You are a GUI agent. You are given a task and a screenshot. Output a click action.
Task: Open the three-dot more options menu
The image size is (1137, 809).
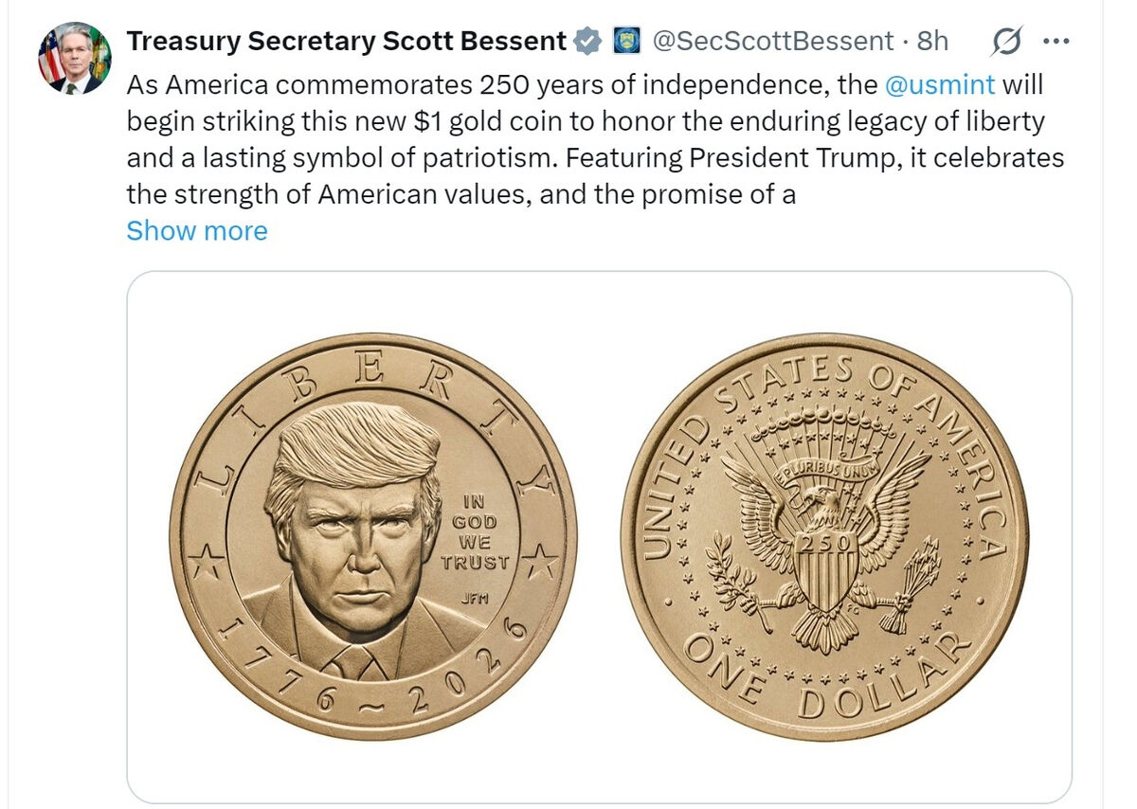pyautogui.click(x=1056, y=41)
